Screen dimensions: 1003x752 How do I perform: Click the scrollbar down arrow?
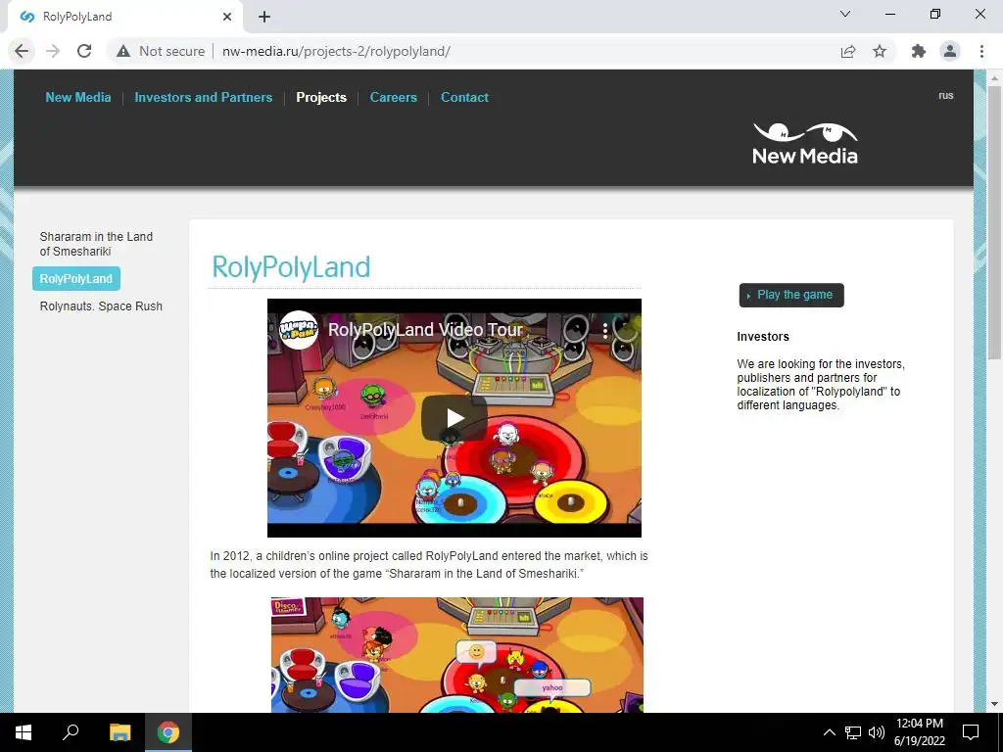[994, 704]
